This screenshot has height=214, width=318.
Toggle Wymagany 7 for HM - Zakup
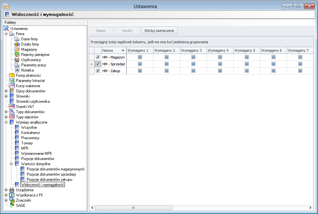pos(300,71)
